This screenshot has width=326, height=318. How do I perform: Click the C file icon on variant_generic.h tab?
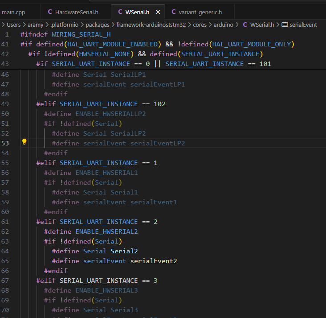click(x=173, y=12)
